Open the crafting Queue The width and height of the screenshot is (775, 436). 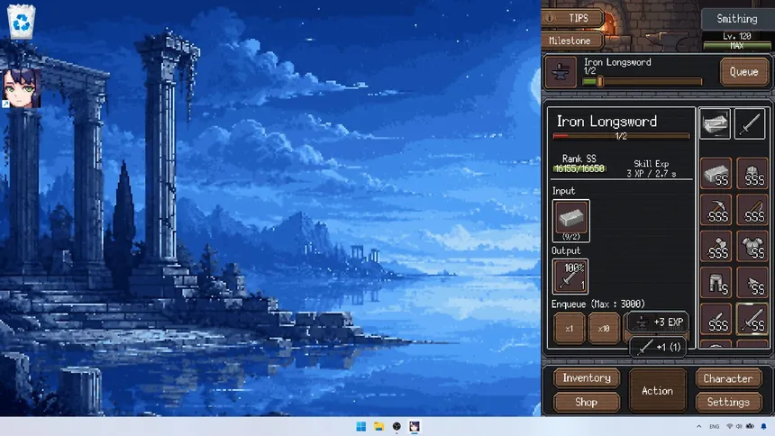pos(743,72)
